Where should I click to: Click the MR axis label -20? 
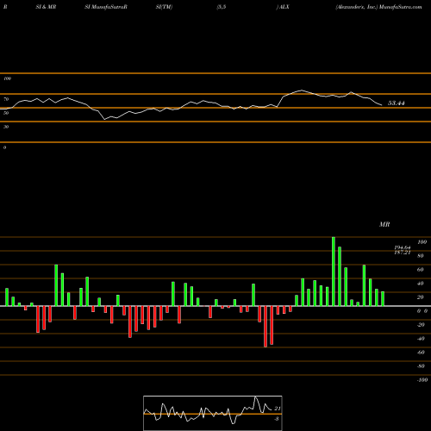tap(421, 325)
